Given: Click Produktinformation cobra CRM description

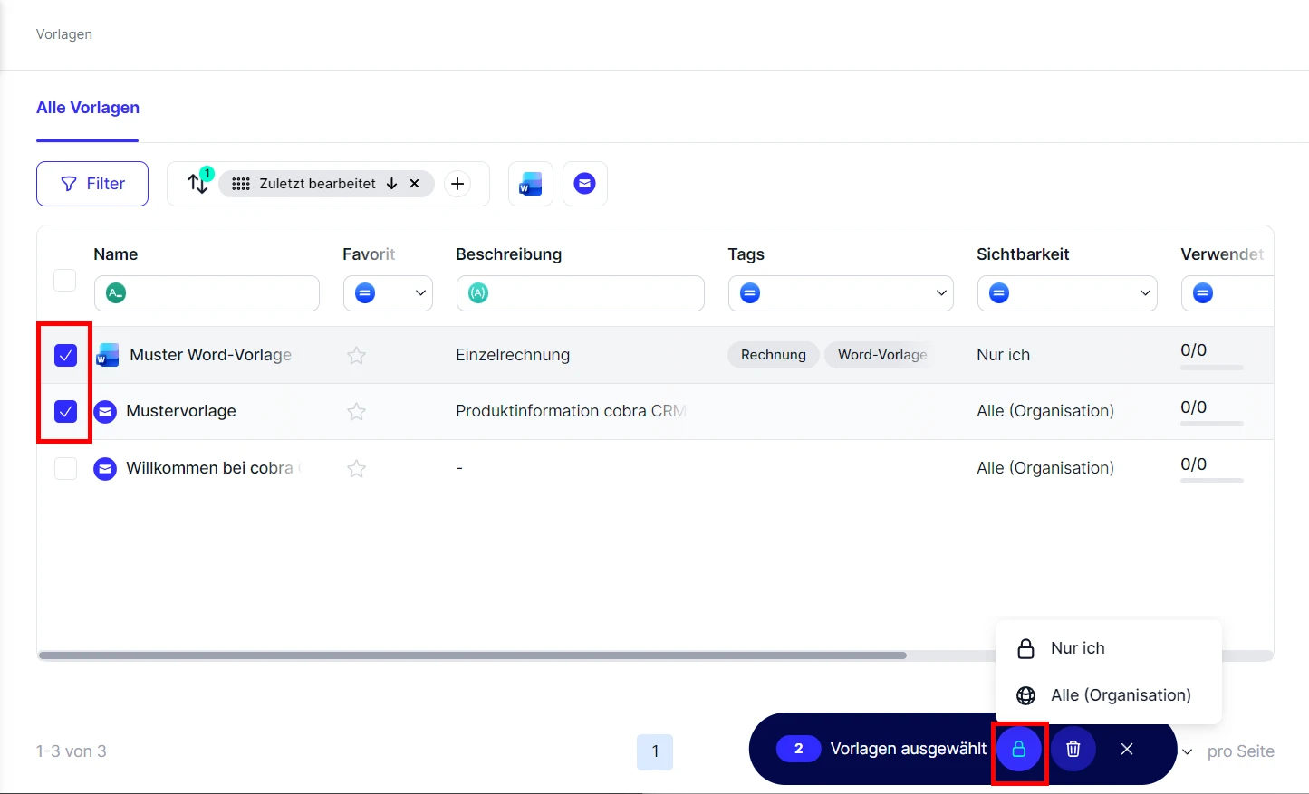Looking at the screenshot, I should point(571,411).
